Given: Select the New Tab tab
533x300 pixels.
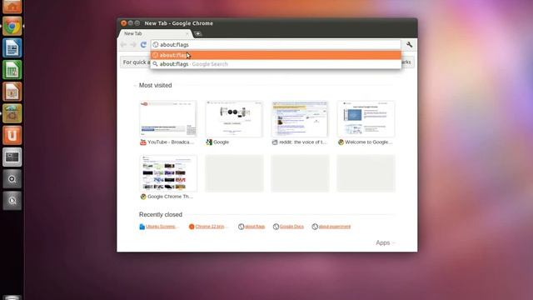Looking at the screenshot, I should point(155,33).
